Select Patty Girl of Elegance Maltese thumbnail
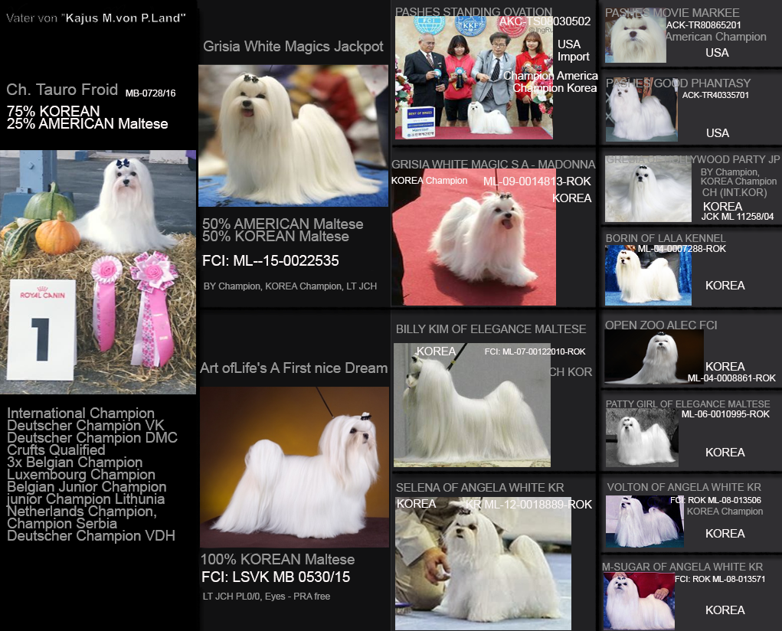The height and width of the screenshot is (631, 782). click(x=641, y=437)
